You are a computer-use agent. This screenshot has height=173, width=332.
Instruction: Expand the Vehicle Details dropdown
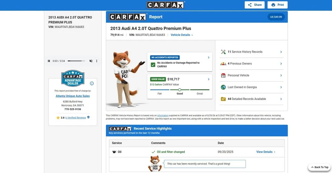182,35
